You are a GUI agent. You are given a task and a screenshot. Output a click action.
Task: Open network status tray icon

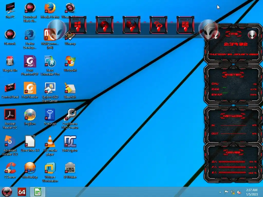tap(233, 192)
